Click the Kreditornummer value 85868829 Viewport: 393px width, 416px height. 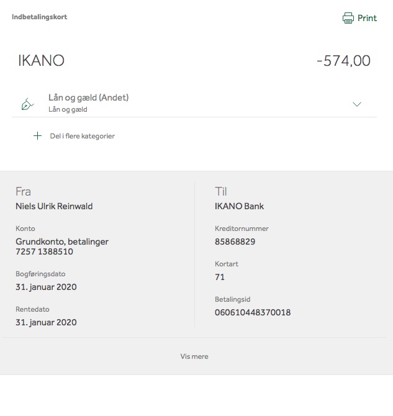[235, 242]
